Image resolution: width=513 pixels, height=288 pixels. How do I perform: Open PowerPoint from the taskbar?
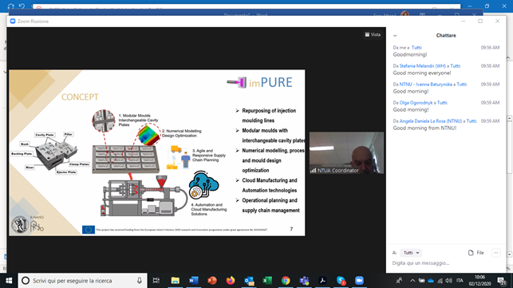(212, 281)
